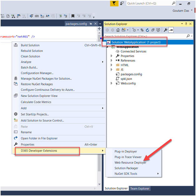Expand the JS folder node
Image resolution: width=196 pixels, height=196 pixels.
(x=111, y=69)
